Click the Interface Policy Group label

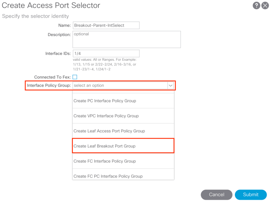[x=49, y=86]
